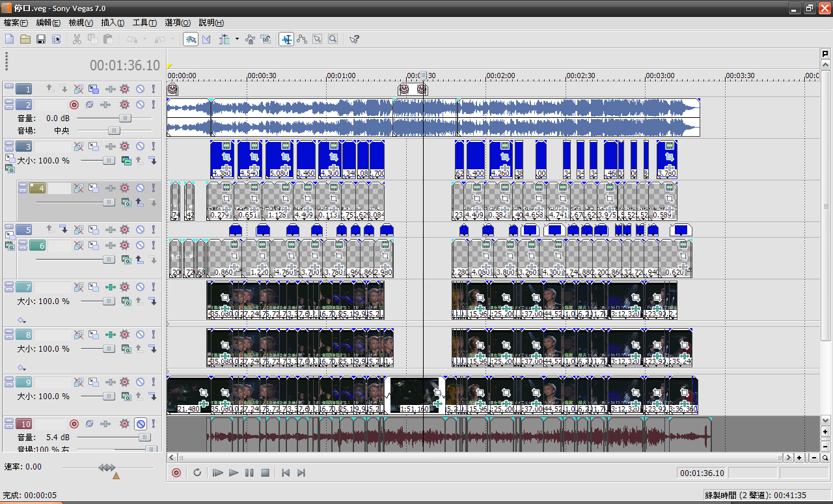Click the Redo arrow icon

coord(159,39)
